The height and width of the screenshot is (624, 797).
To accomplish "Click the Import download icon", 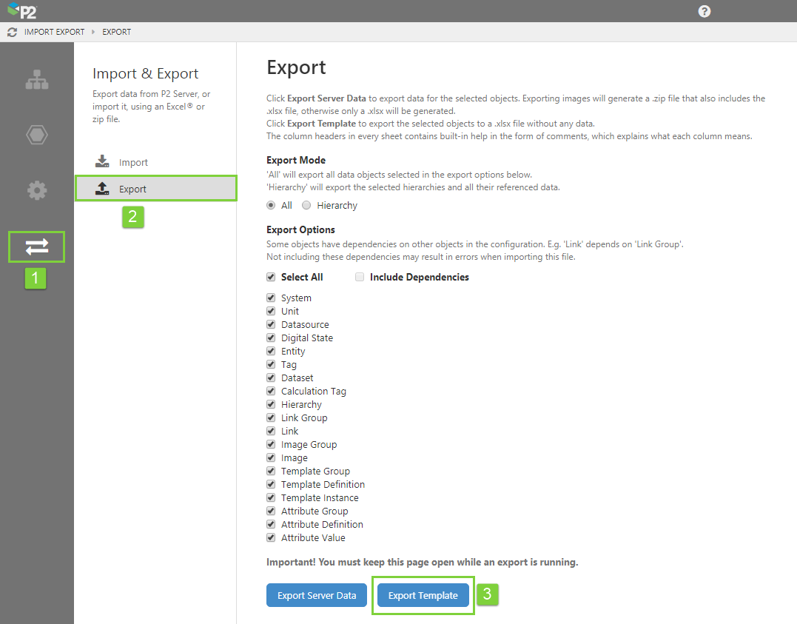I will coord(102,162).
